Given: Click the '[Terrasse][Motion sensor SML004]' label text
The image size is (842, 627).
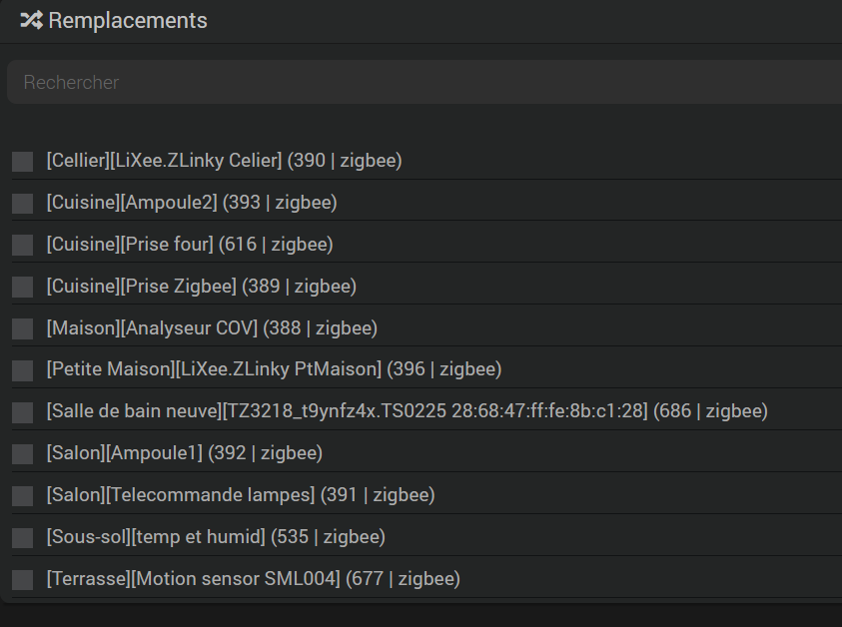Looking at the screenshot, I should [253, 580].
